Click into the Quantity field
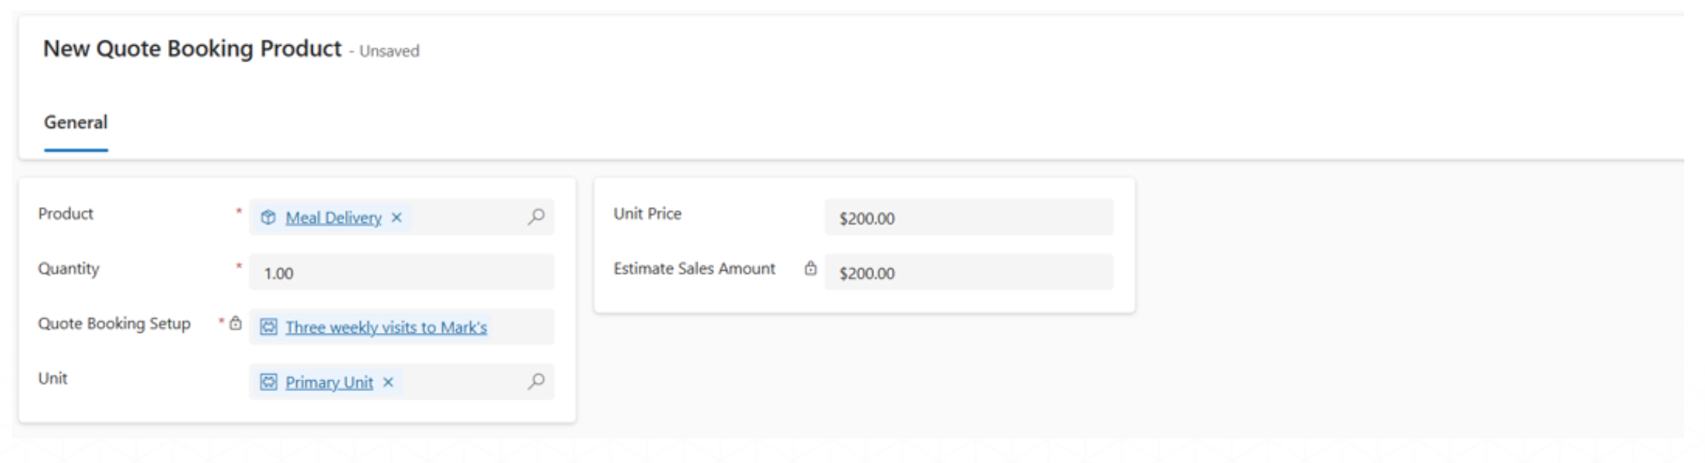The width and height of the screenshot is (1705, 463). [x=401, y=273]
